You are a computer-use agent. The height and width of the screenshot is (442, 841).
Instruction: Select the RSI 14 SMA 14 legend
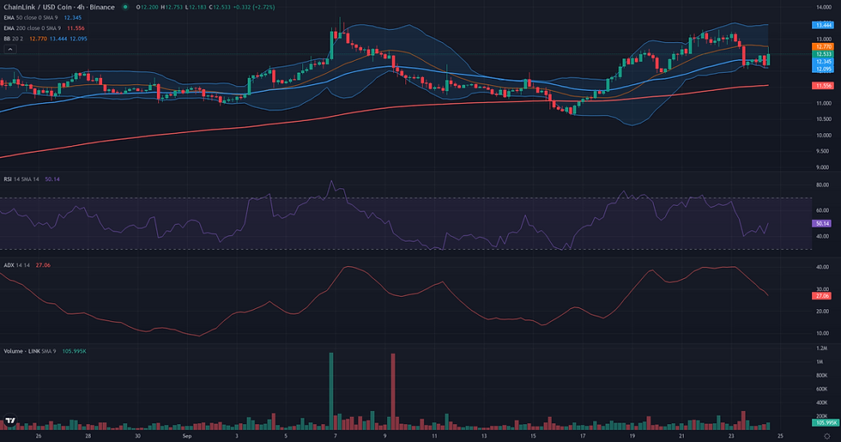(x=32, y=179)
